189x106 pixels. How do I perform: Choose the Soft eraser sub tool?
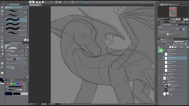[x=16, y=16]
